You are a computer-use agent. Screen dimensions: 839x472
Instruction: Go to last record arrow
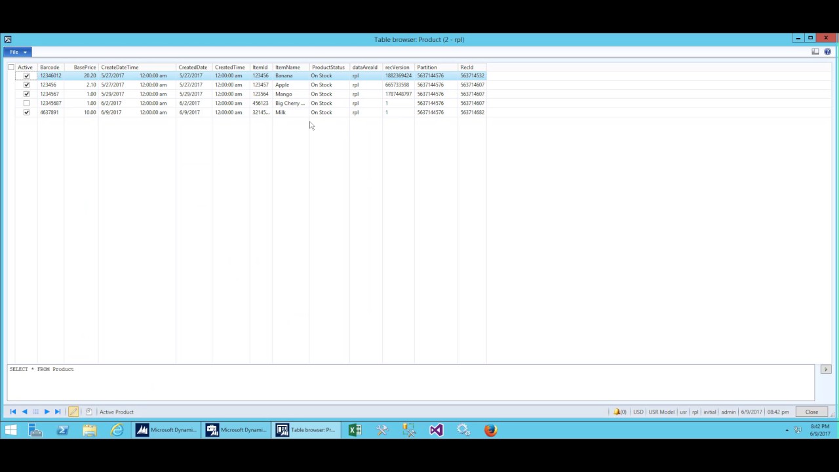click(58, 412)
